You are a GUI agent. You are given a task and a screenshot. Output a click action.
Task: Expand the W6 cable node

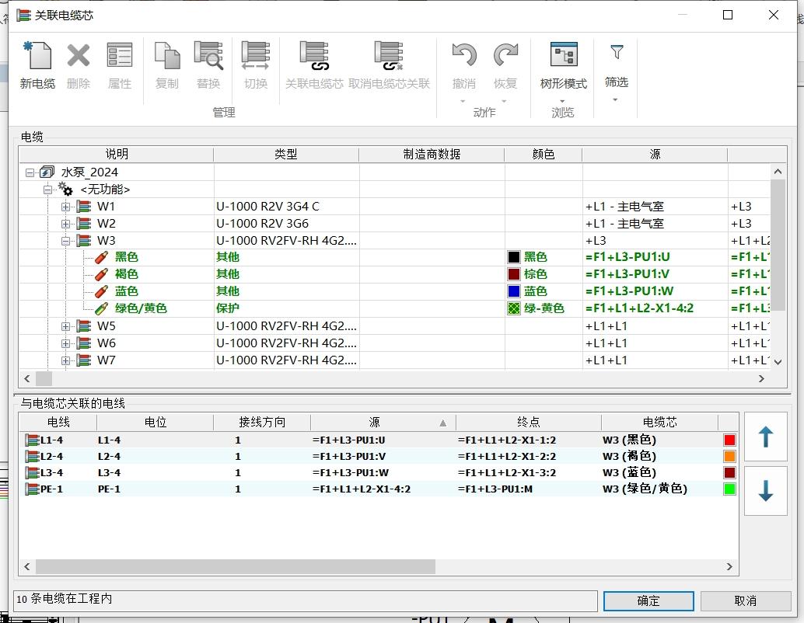click(x=66, y=343)
